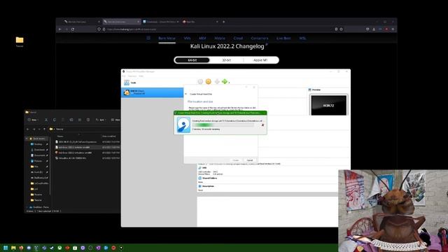Switch to the New Tab Firefox tab
Image resolution: width=448 pixels, height=252 pixels.
(200, 22)
